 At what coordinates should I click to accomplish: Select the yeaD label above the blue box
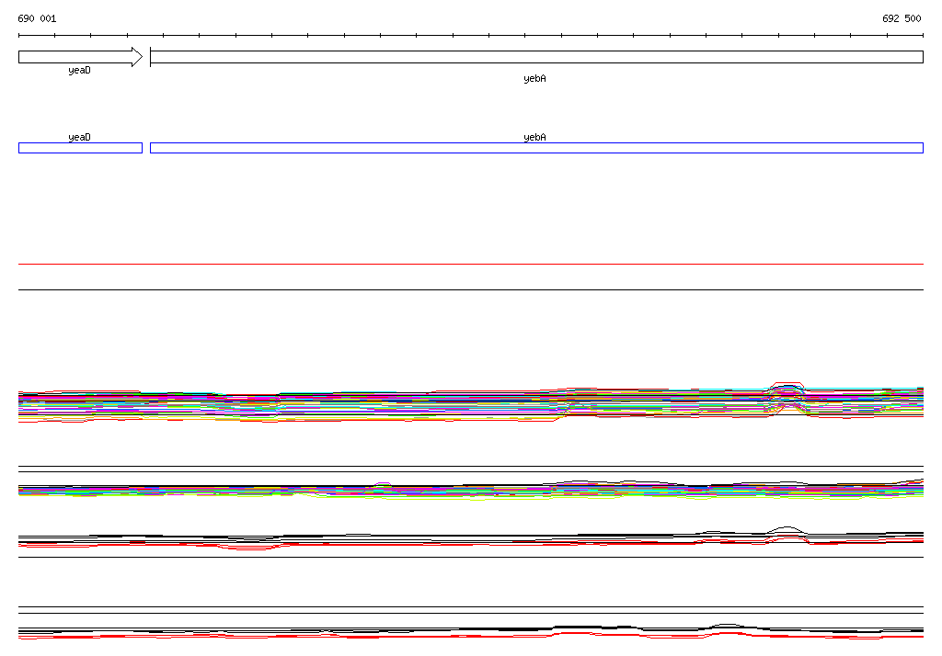click(x=80, y=137)
